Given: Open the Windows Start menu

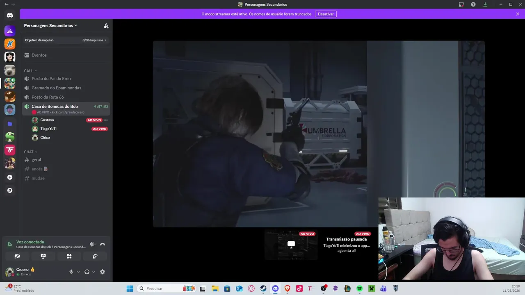Looking at the screenshot, I should 130,288.
